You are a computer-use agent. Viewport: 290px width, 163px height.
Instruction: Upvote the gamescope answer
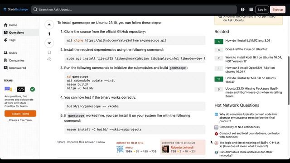pos(49,24)
